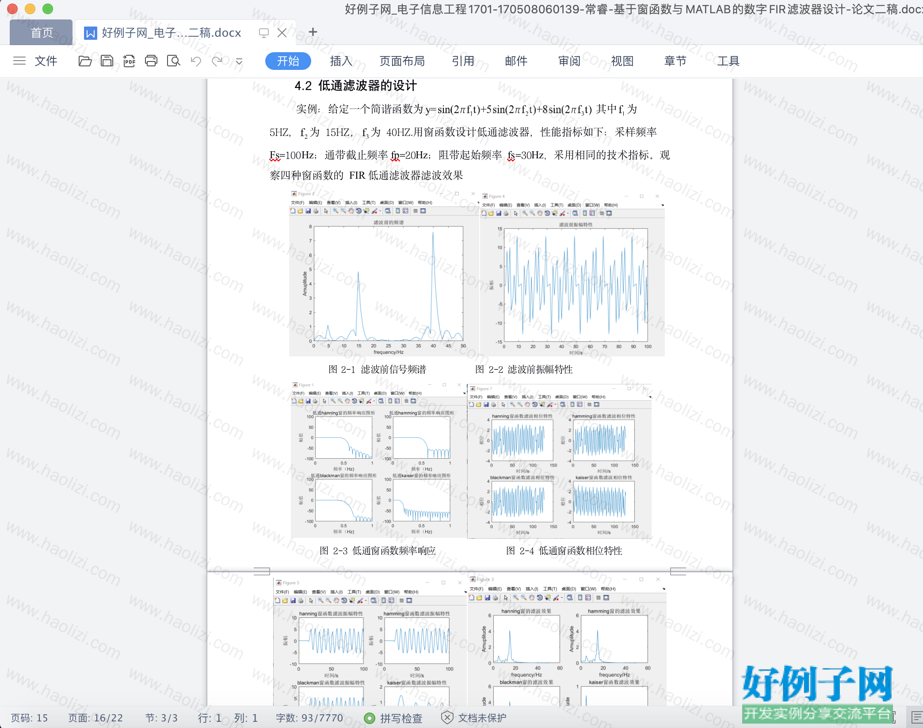Expand the quick access toolbar dropdown arrow

point(239,61)
